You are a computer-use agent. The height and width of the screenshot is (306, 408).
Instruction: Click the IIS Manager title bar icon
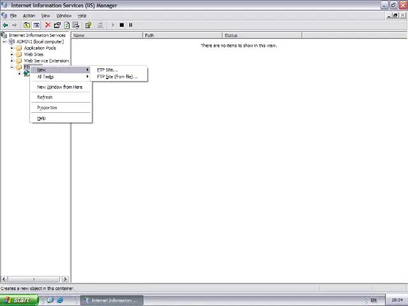(x=4, y=5)
